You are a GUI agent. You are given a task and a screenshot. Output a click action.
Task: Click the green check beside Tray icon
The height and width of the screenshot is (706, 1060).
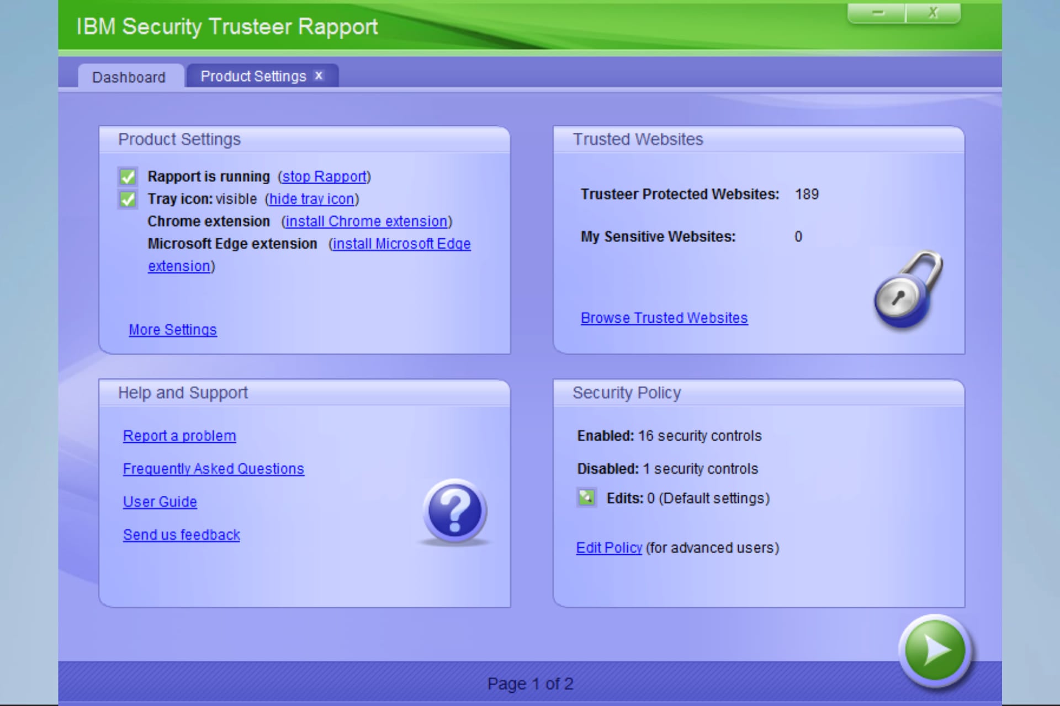[x=128, y=199]
